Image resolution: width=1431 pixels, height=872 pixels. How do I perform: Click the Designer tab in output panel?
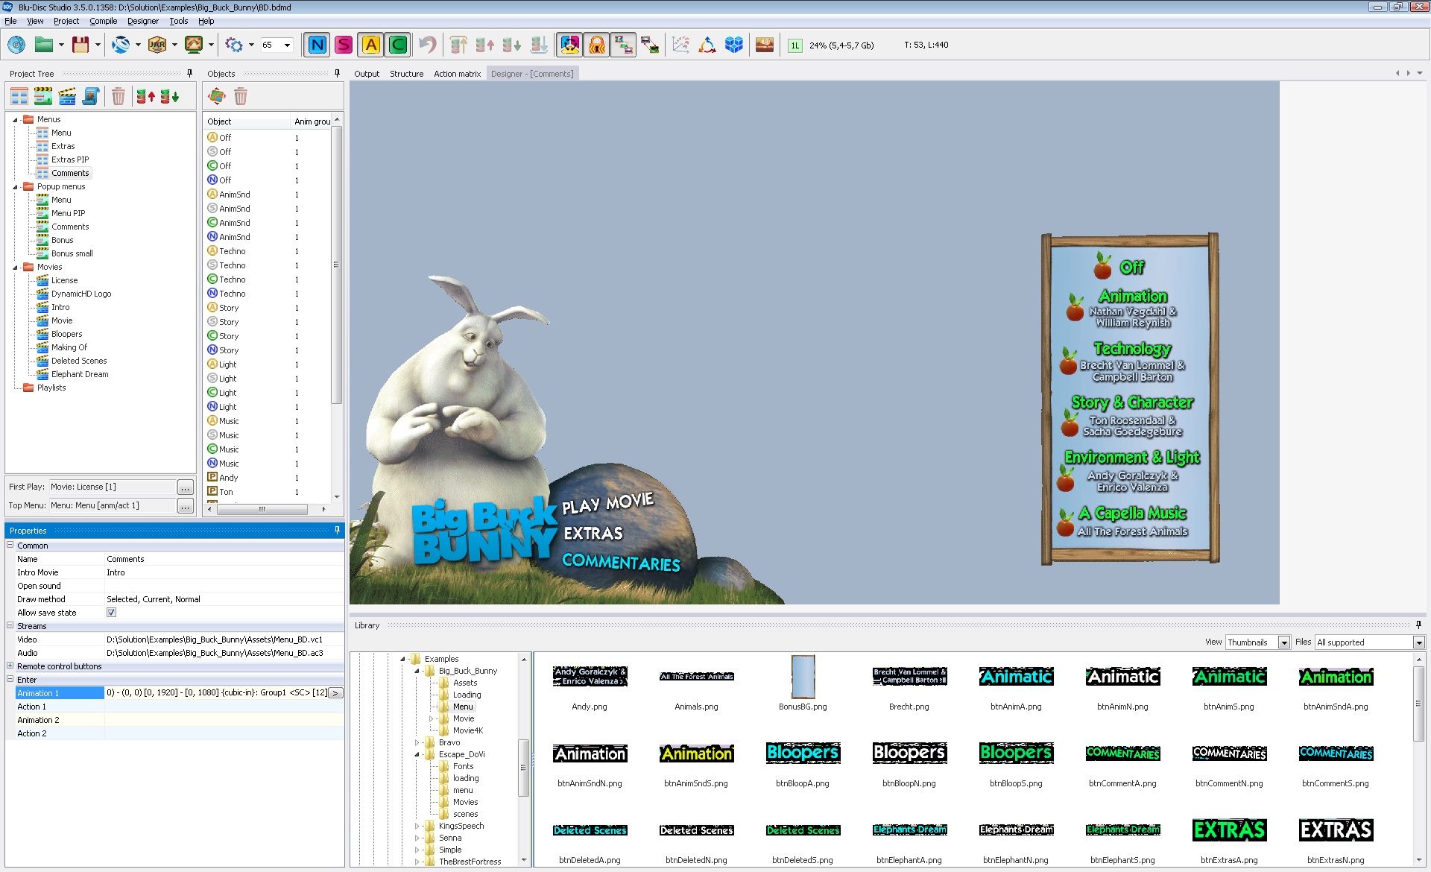click(531, 72)
